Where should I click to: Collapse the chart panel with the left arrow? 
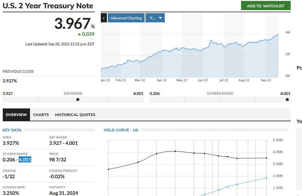(104, 18)
